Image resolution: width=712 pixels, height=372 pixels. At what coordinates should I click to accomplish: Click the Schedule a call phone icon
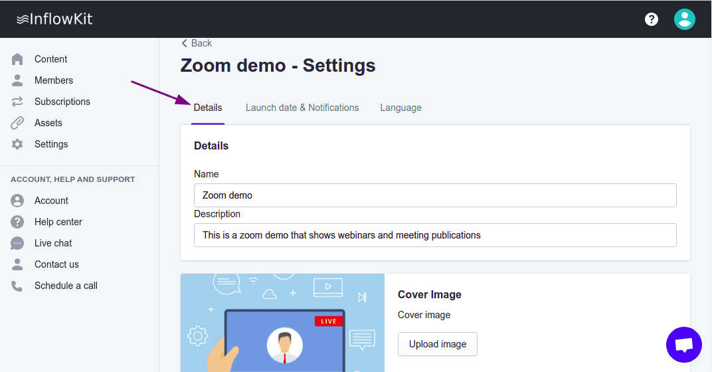tap(18, 286)
